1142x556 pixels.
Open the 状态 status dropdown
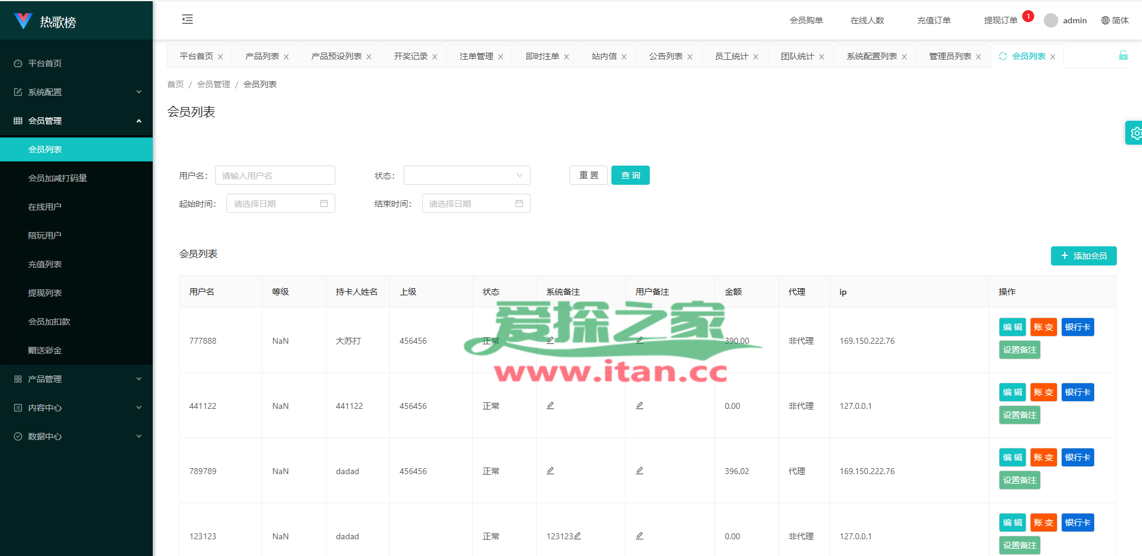(x=467, y=175)
